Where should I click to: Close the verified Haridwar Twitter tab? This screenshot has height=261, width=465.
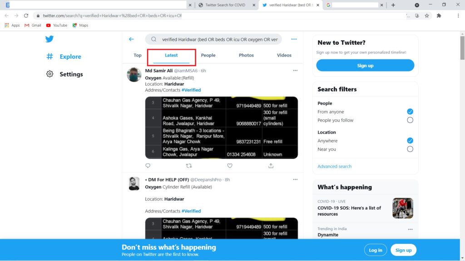[x=318, y=5]
